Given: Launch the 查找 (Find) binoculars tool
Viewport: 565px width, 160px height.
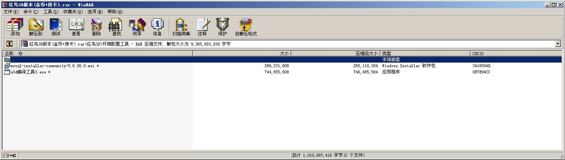Looking at the screenshot, I should coord(117,27).
